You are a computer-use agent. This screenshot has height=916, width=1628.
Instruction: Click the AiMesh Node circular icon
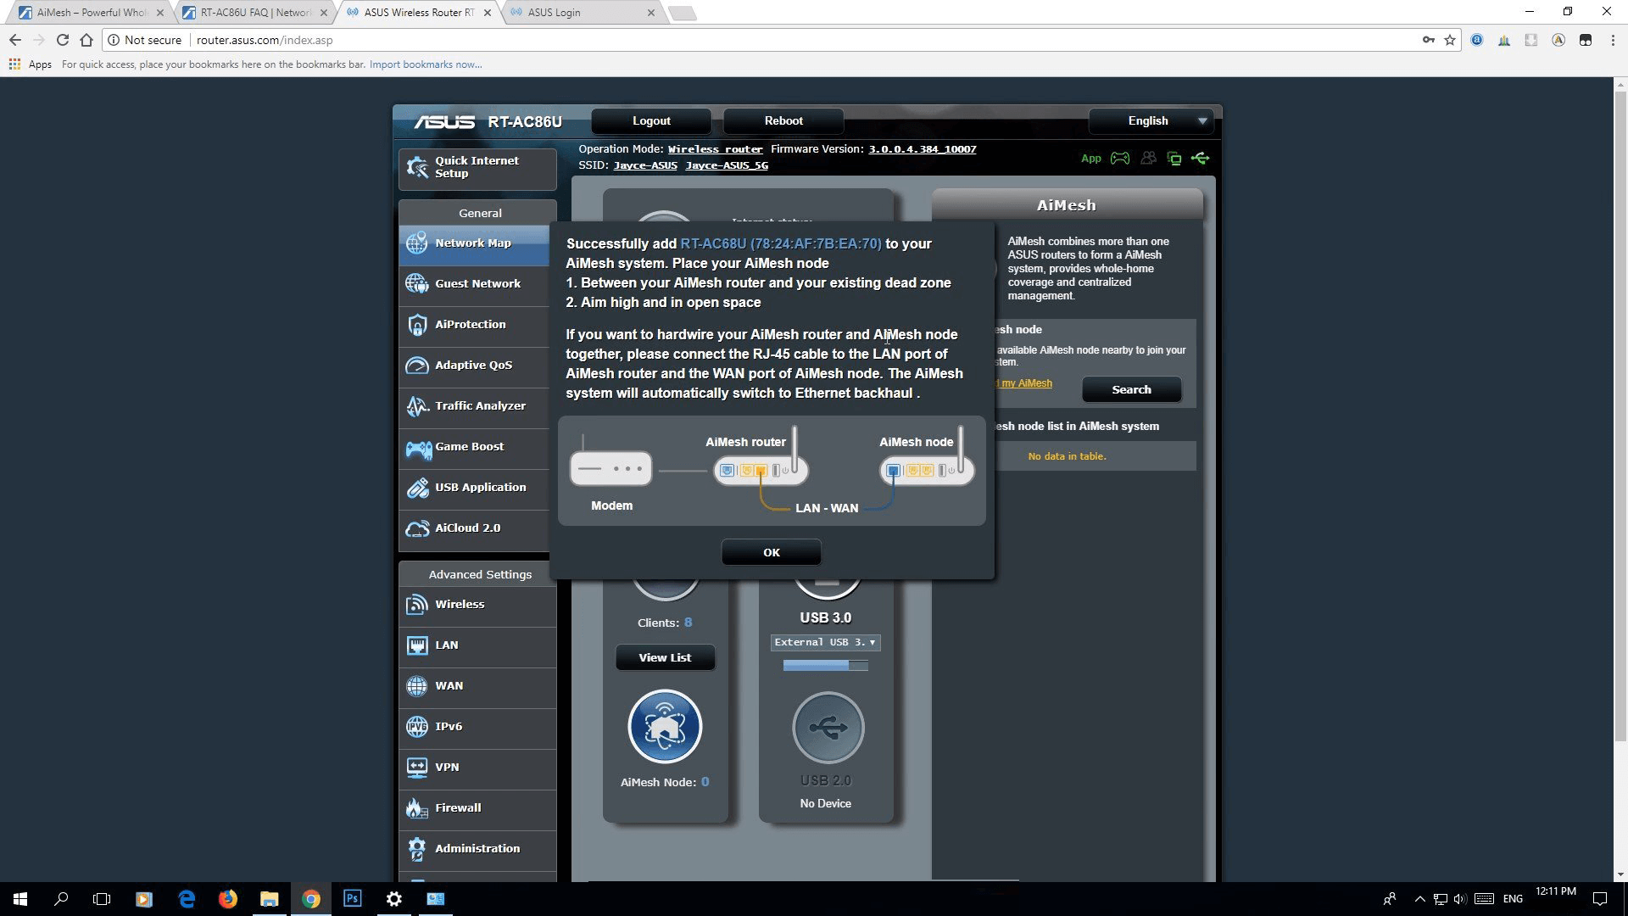(x=665, y=727)
